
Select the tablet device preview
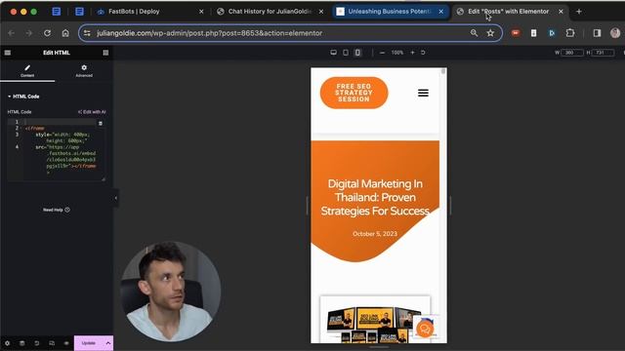click(x=346, y=53)
